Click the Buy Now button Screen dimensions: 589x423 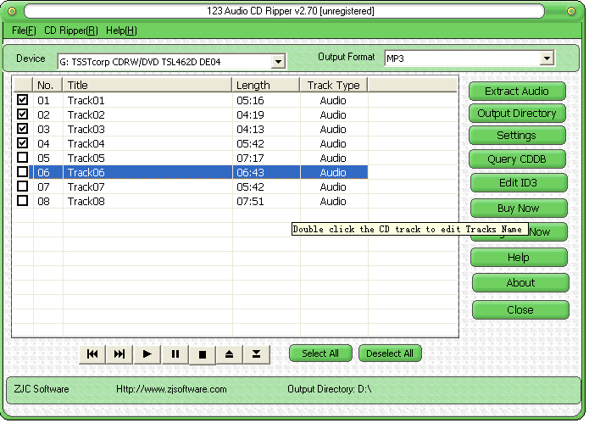click(519, 209)
